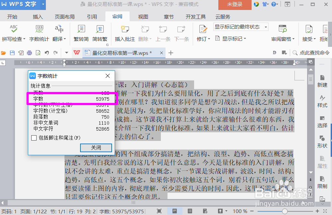Click the printer icon in quick toolbar

click(x=29, y=53)
